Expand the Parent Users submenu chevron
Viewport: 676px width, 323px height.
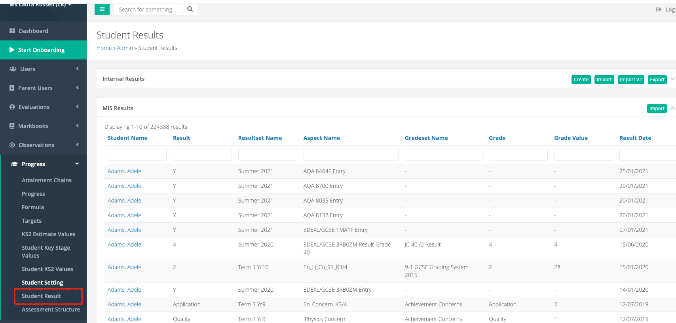pyautogui.click(x=78, y=88)
